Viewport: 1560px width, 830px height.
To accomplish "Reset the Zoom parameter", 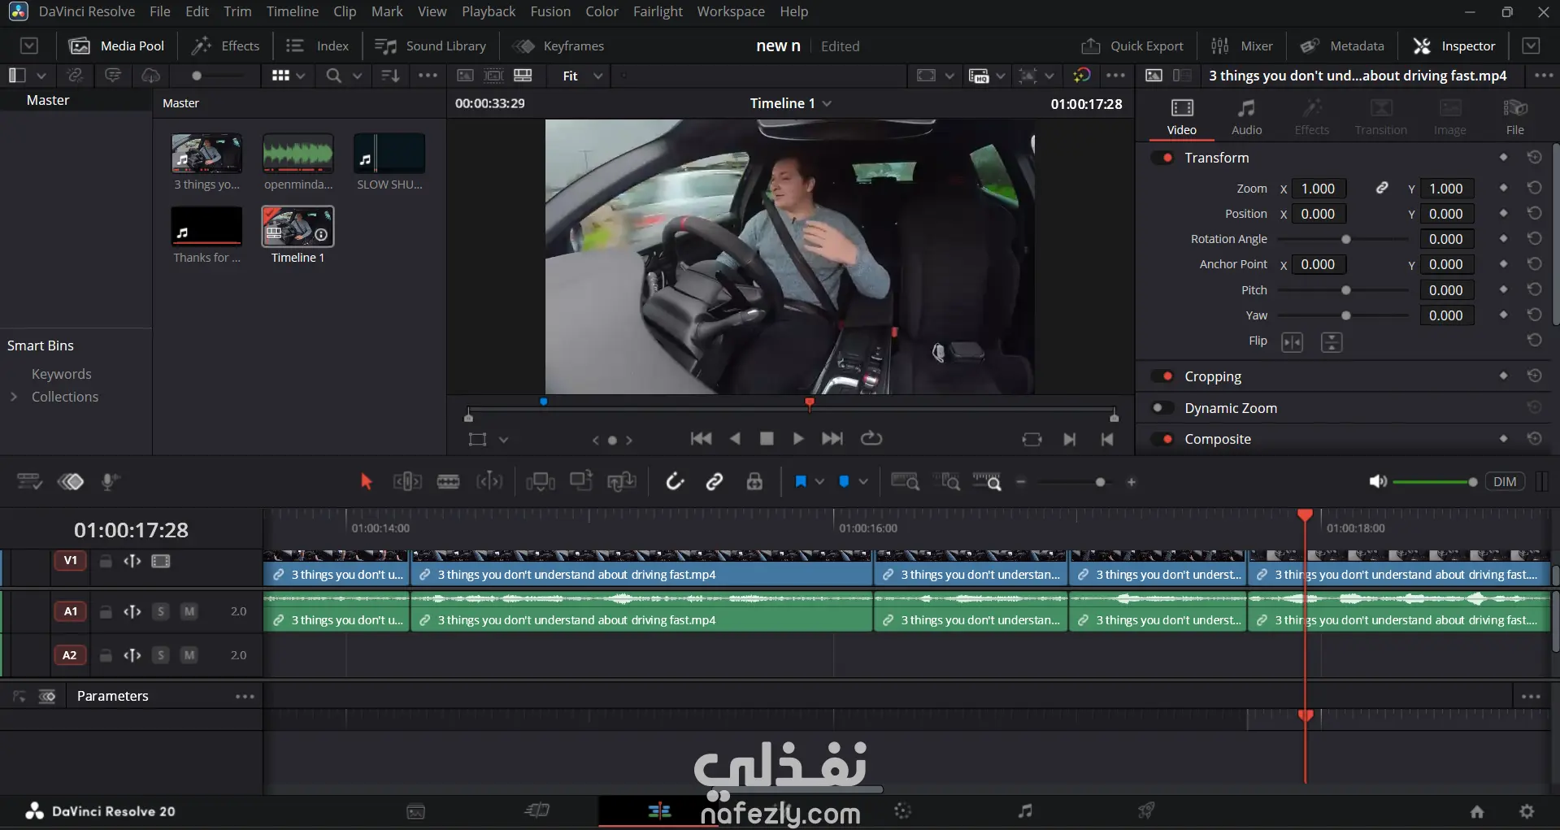I will [x=1534, y=188].
